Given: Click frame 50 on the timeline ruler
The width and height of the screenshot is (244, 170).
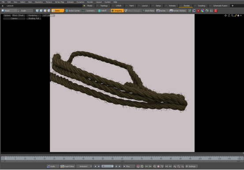Looking at the screenshot, I should (103, 159).
